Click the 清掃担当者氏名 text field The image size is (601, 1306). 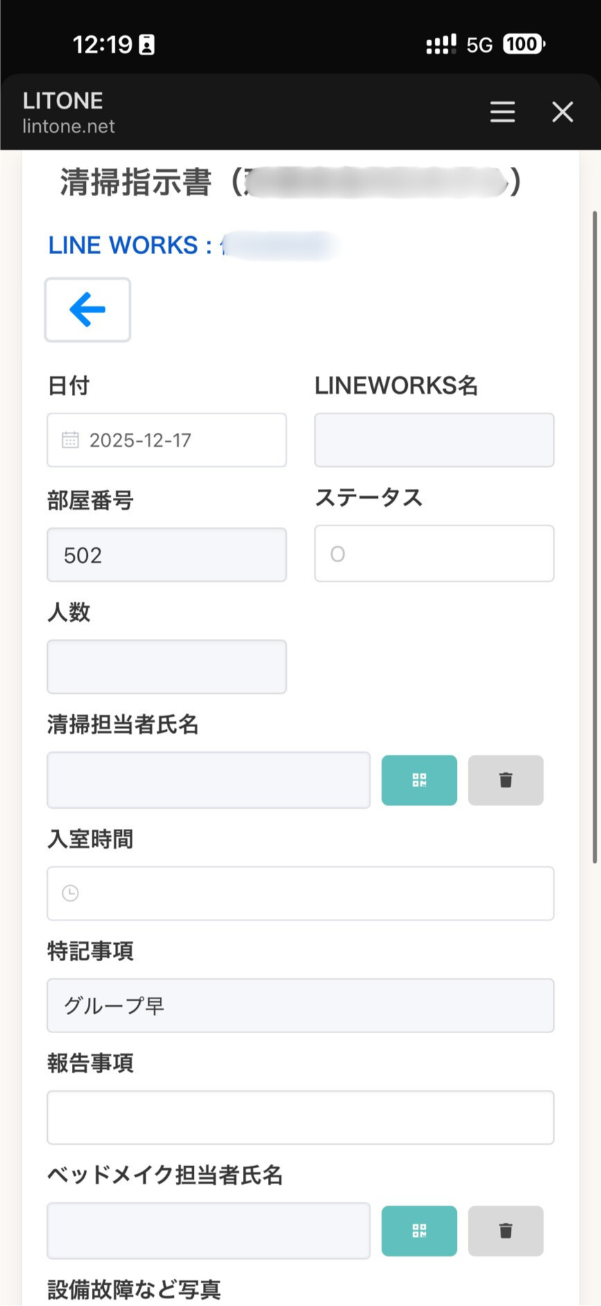tap(208, 780)
